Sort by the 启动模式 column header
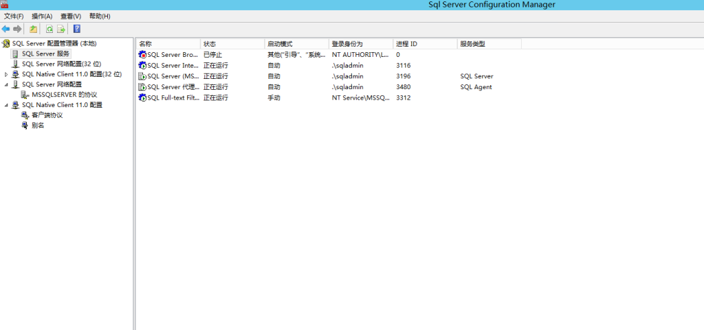 click(297, 44)
